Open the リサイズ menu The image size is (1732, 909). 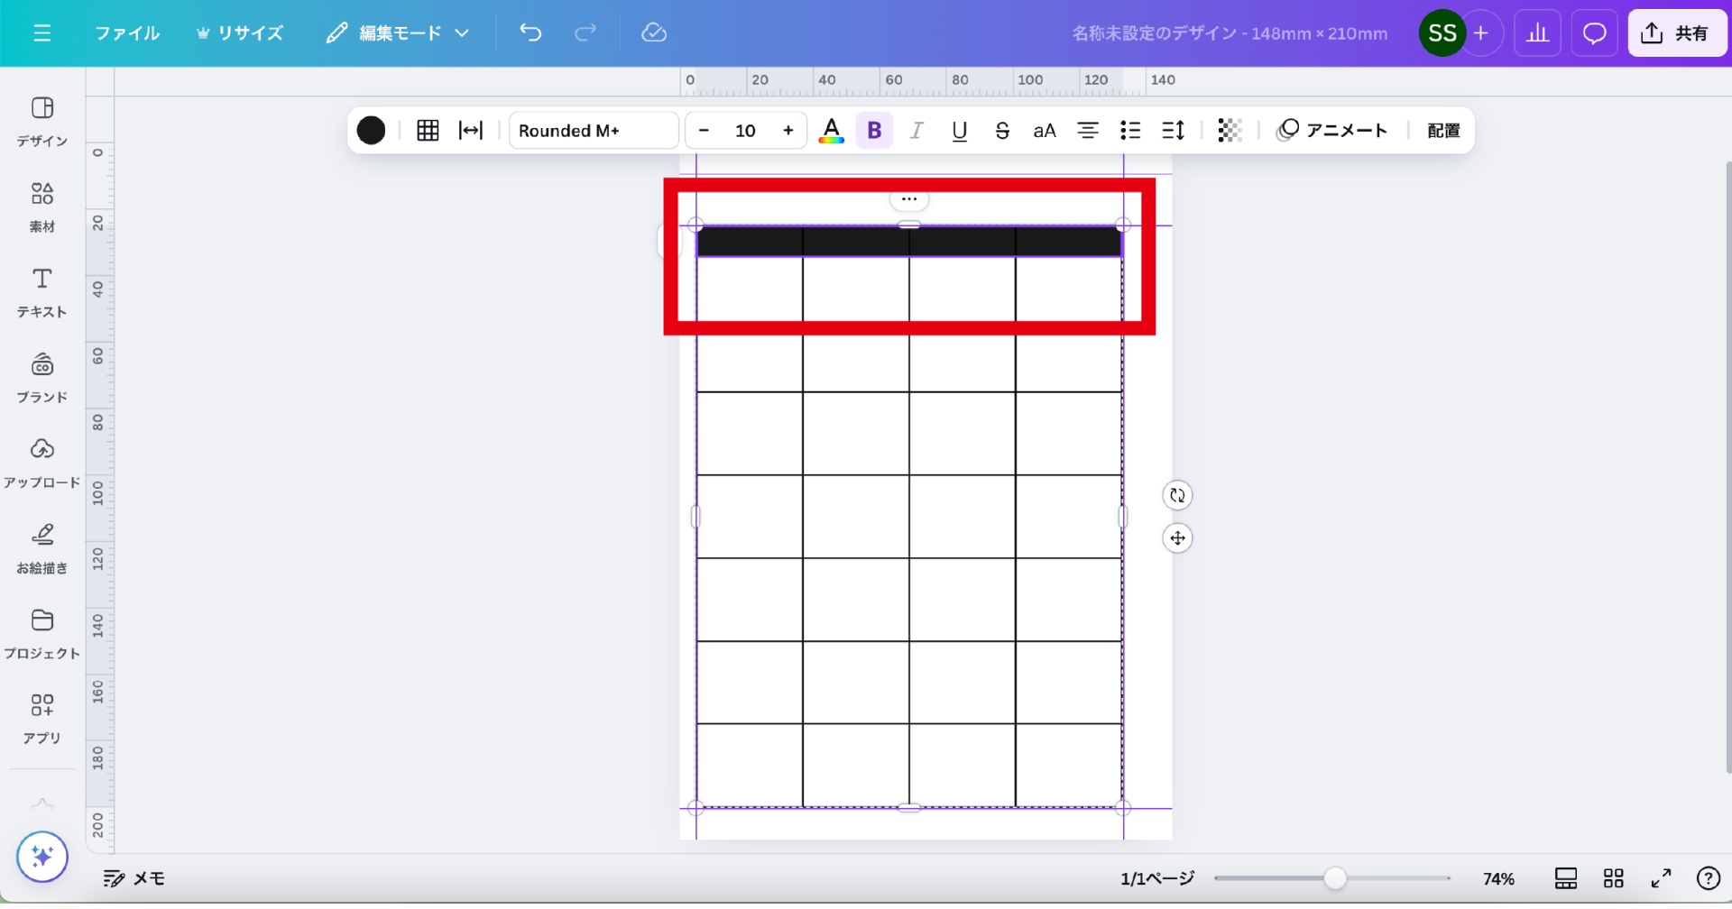pos(240,33)
